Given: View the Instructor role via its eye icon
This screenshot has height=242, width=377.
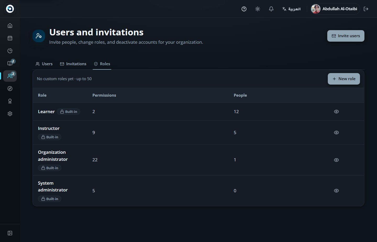Looking at the screenshot, I should click(x=336, y=133).
